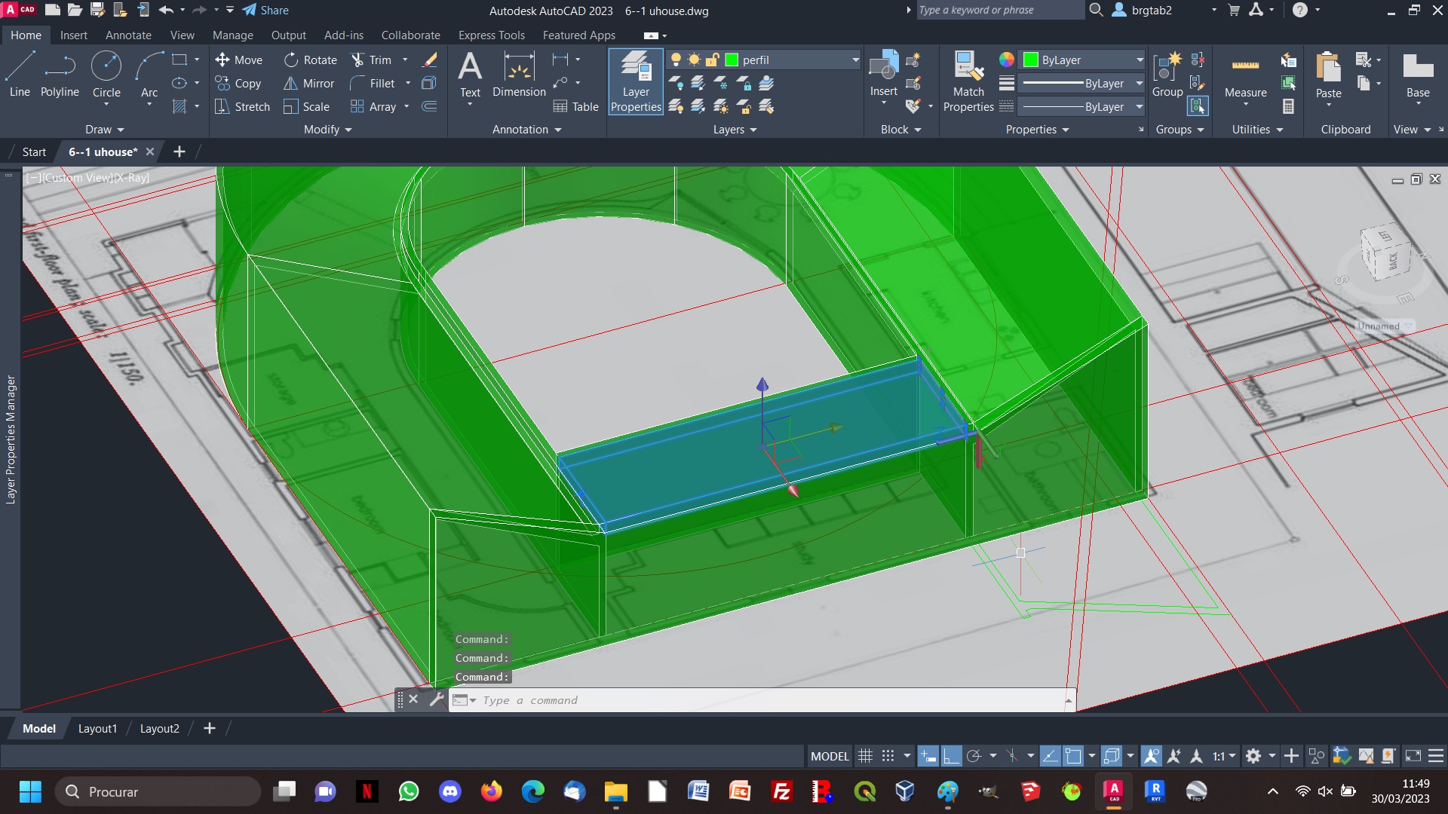Viewport: 1448px width, 814px height.
Task: Toggle grid display in status bar
Action: (x=865, y=756)
